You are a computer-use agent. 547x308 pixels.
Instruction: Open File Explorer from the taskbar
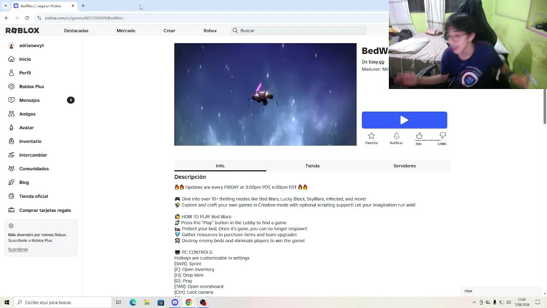(147, 302)
